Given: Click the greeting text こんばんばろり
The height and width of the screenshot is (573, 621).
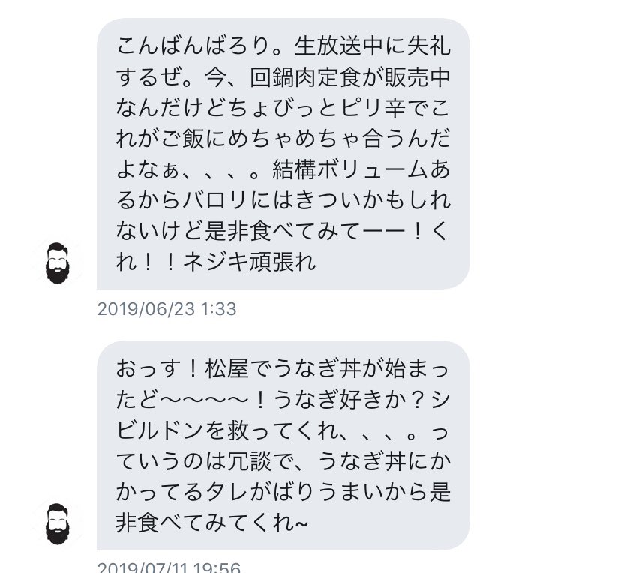Looking at the screenshot, I should 193,46.
